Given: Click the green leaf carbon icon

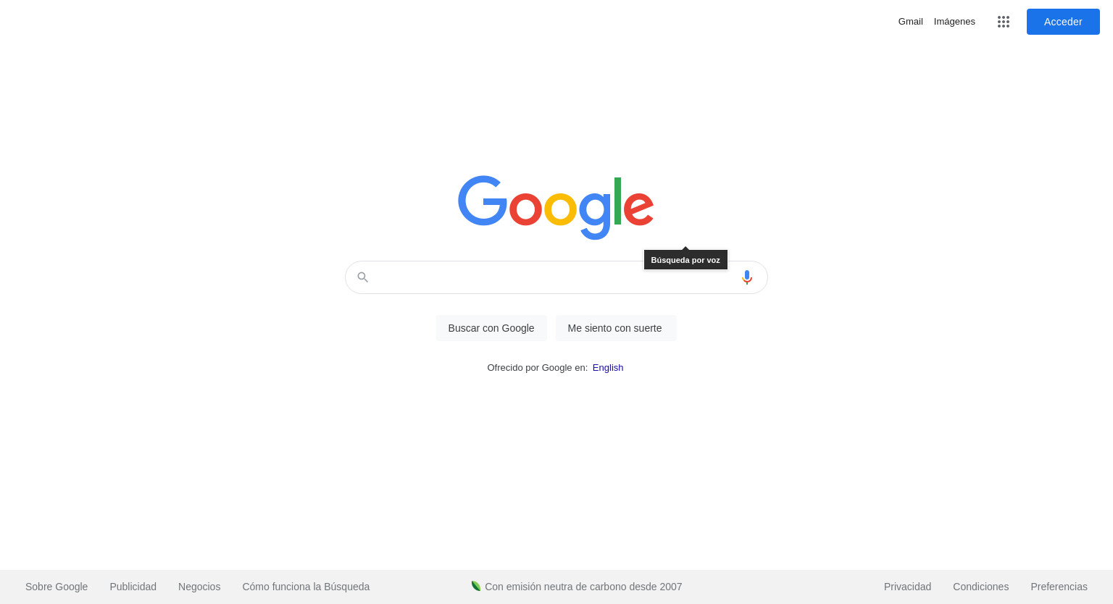Looking at the screenshot, I should (476, 586).
